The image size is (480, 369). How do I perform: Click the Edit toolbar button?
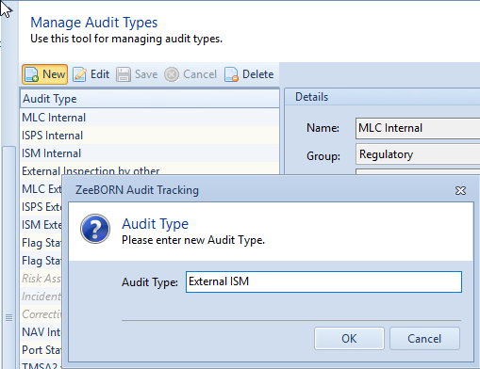tap(91, 74)
